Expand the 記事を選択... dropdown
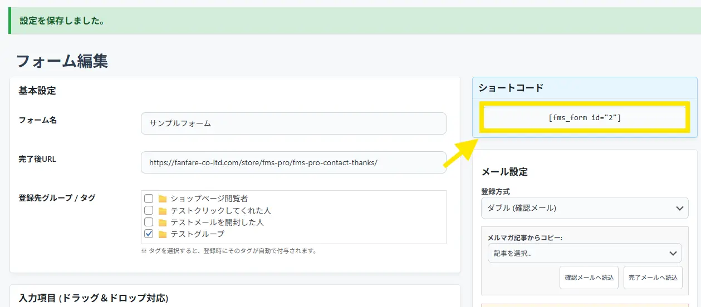This screenshot has width=701, height=307. coord(584,253)
